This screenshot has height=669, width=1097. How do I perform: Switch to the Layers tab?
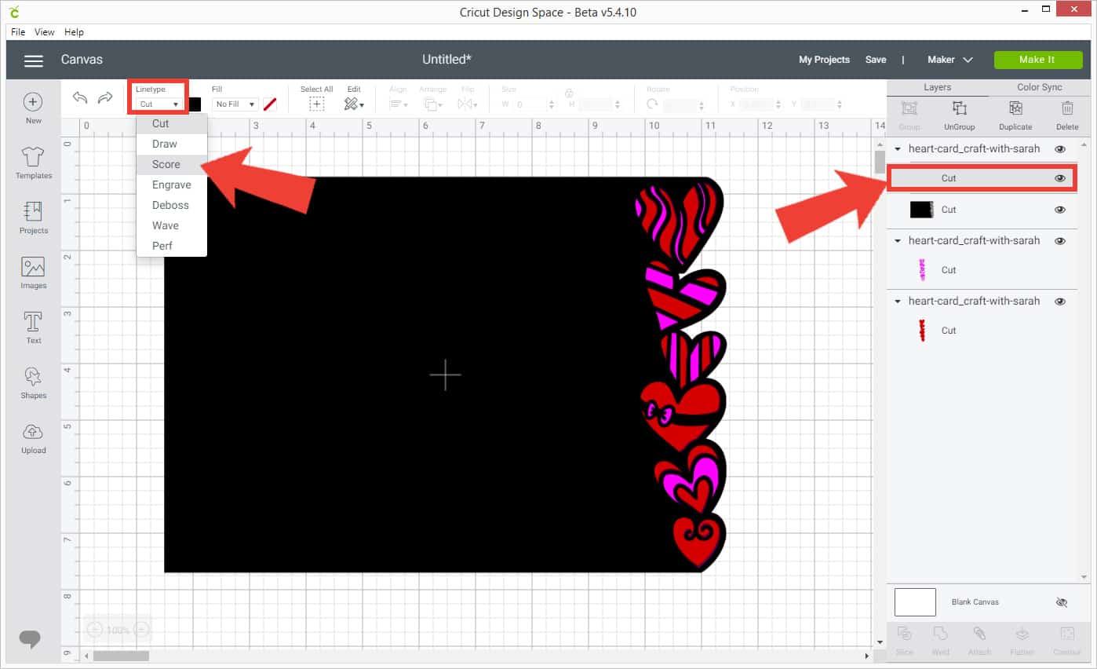(x=937, y=87)
